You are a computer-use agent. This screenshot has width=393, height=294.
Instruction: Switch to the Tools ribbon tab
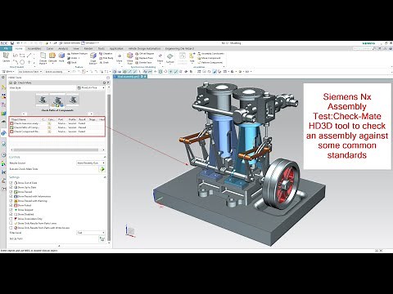(101, 48)
